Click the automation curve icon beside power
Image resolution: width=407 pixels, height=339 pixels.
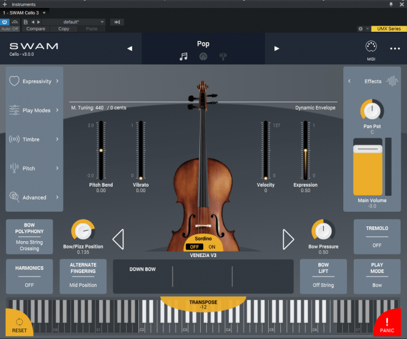point(15,22)
